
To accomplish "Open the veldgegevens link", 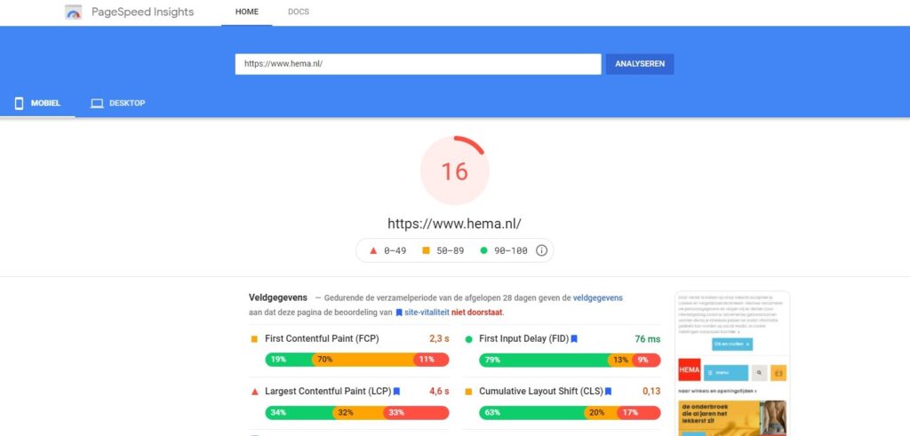I will (598, 298).
